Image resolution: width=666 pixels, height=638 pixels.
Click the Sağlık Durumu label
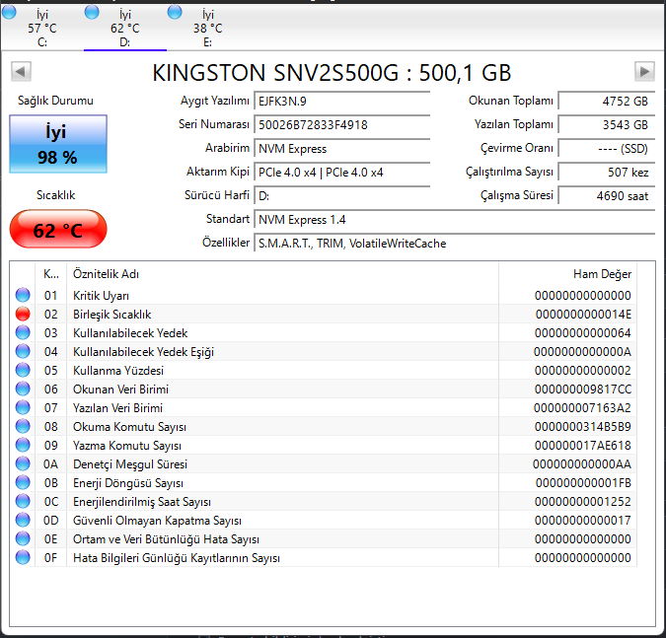click(55, 101)
